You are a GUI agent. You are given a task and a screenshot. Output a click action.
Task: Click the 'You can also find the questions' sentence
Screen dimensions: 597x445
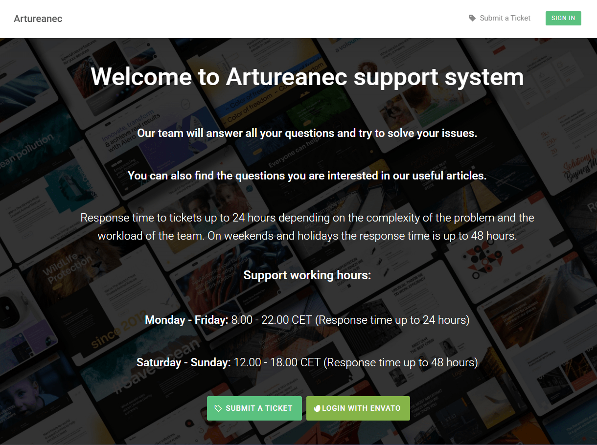click(x=307, y=176)
